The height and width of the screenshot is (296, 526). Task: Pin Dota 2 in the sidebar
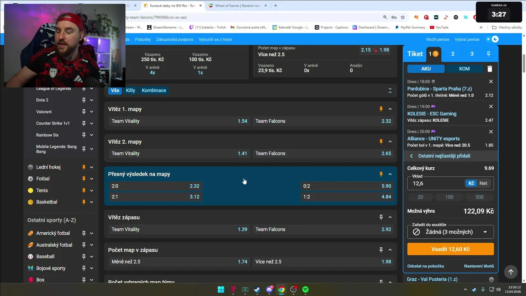pos(84,100)
